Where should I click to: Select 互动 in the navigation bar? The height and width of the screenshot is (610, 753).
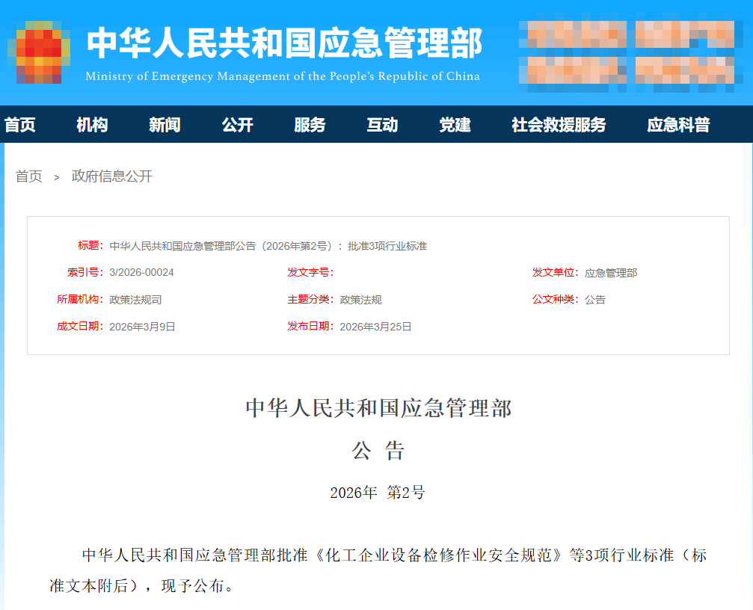point(382,125)
